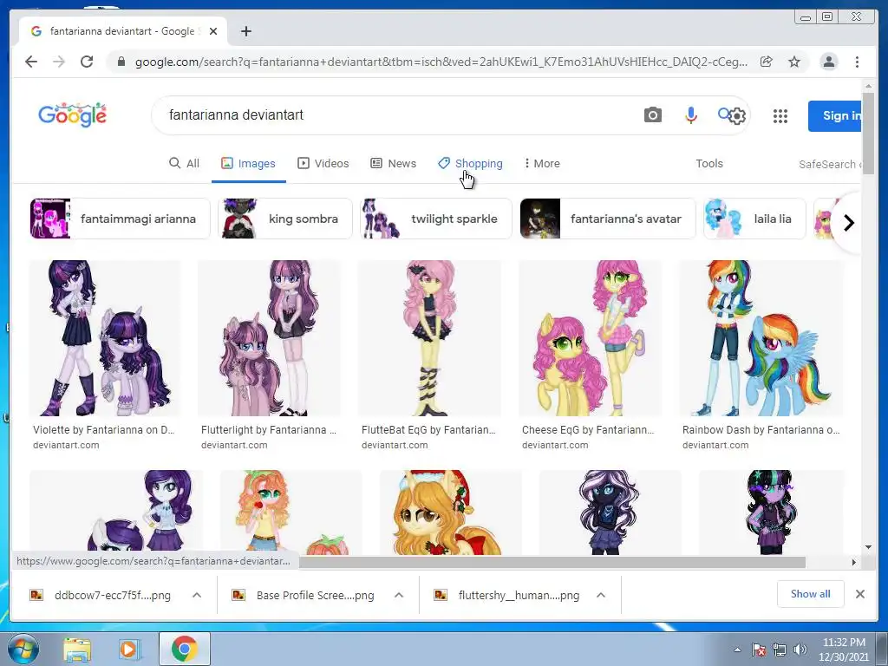Click the padlock site info icon
Image resolution: width=888 pixels, height=666 pixels.
click(x=121, y=62)
